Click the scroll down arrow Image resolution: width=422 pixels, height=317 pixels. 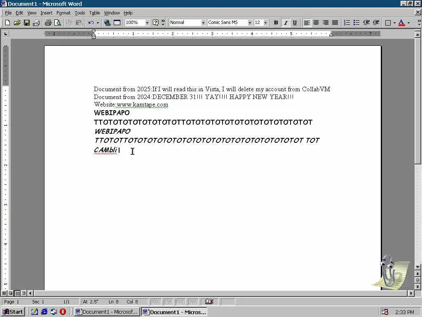click(x=418, y=267)
